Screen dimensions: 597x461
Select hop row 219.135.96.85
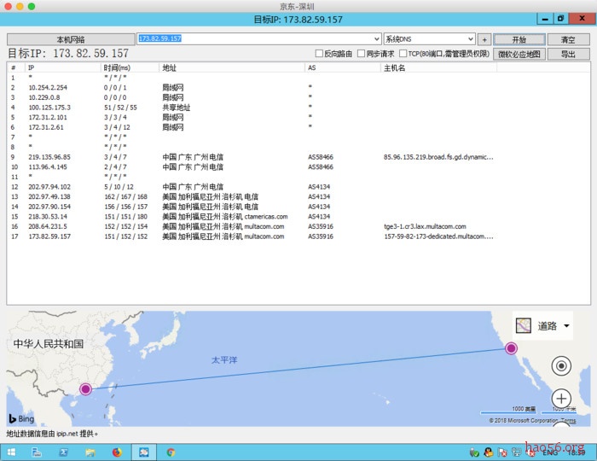[x=298, y=157]
